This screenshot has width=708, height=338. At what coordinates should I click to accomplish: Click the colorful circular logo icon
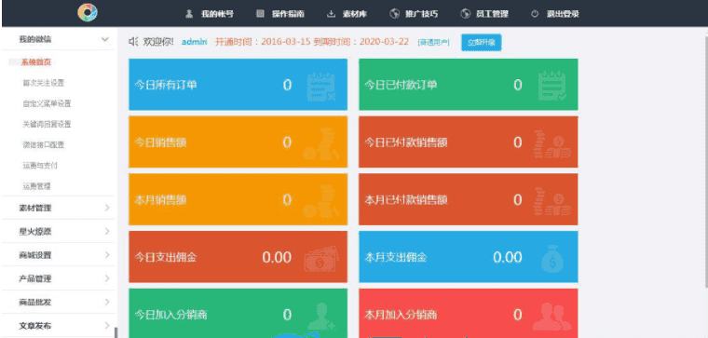[88, 13]
